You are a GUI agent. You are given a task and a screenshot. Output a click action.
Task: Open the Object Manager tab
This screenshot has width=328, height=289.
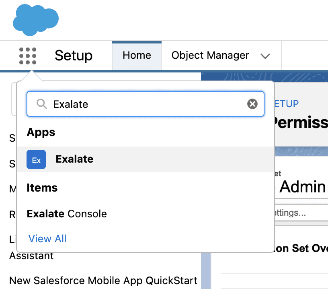pyautogui.click(x=210, y=56)
